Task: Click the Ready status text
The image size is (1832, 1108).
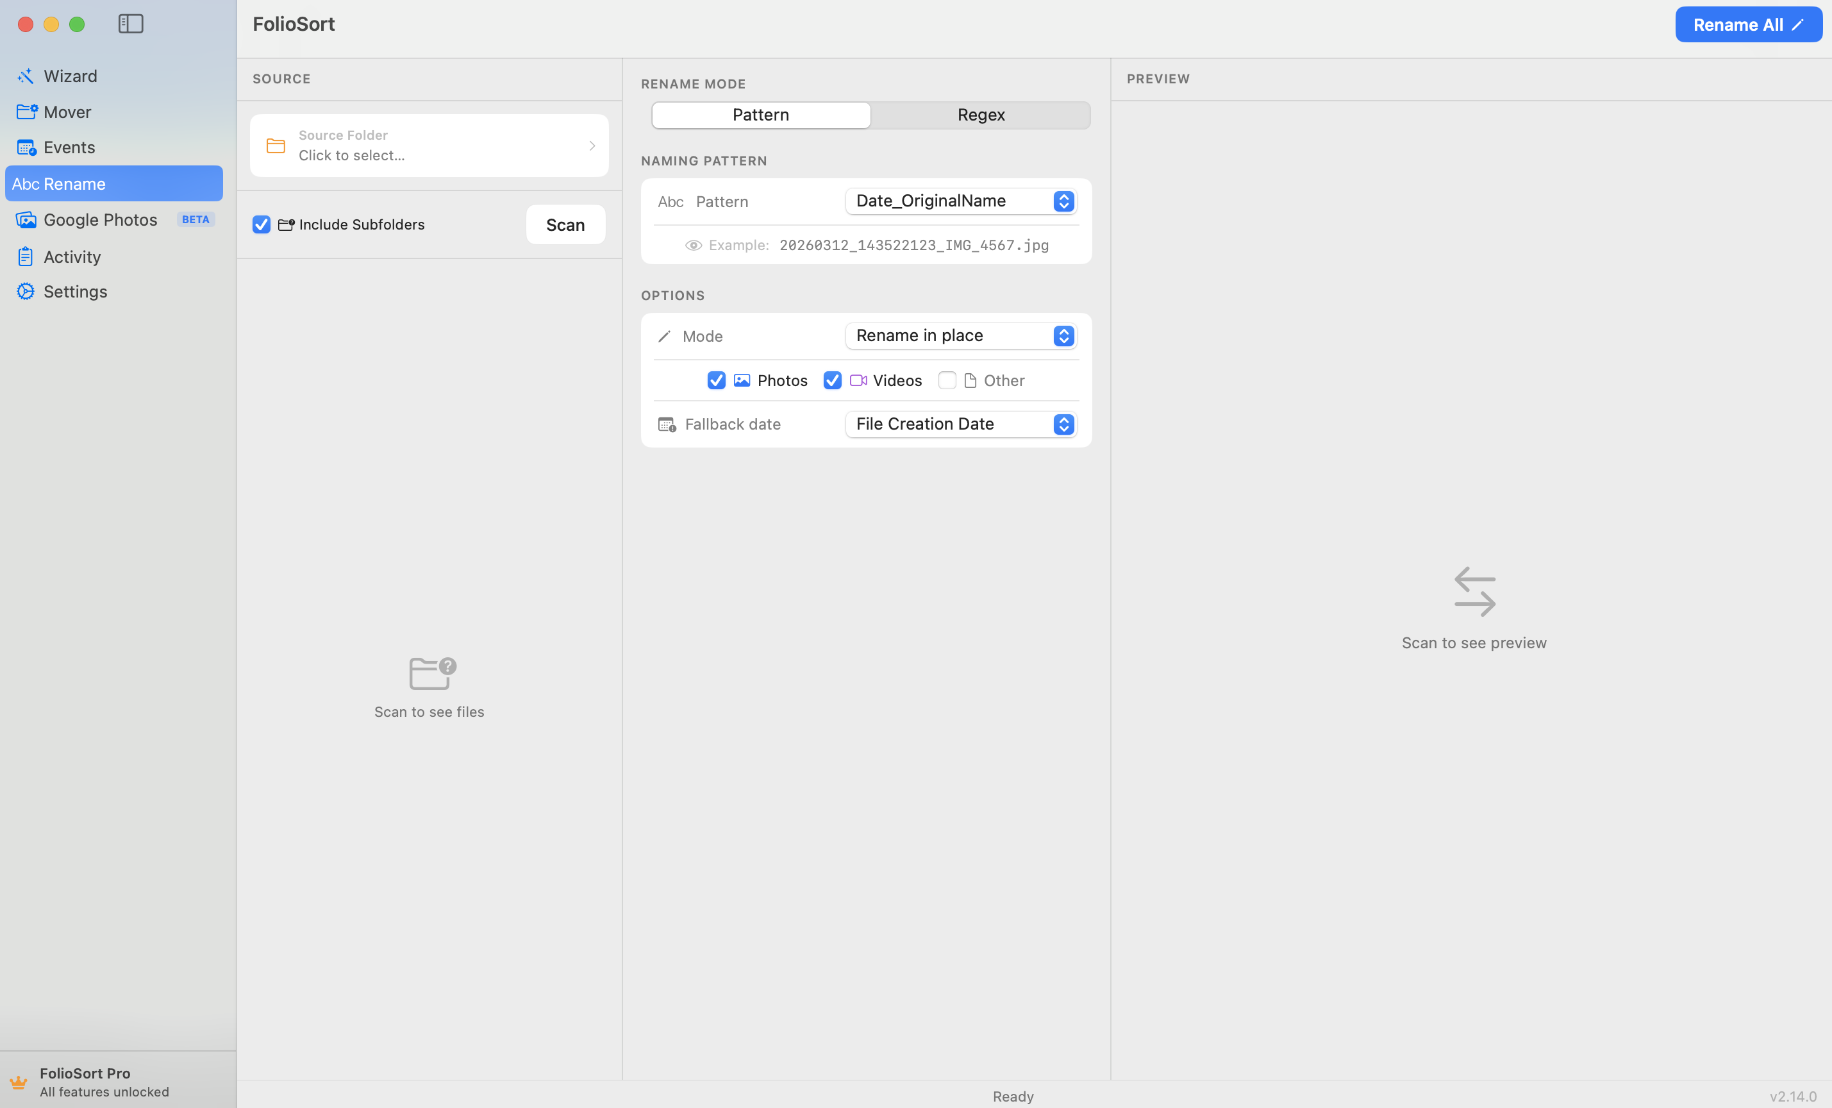Action: [x=1013, y=1096]
